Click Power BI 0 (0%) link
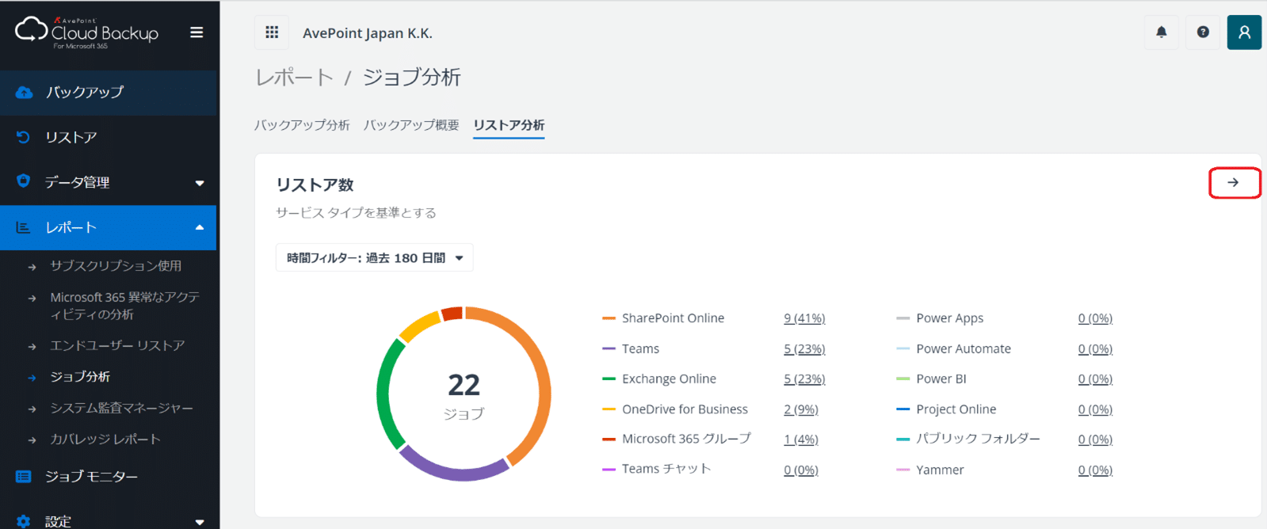 [1095, 379]
